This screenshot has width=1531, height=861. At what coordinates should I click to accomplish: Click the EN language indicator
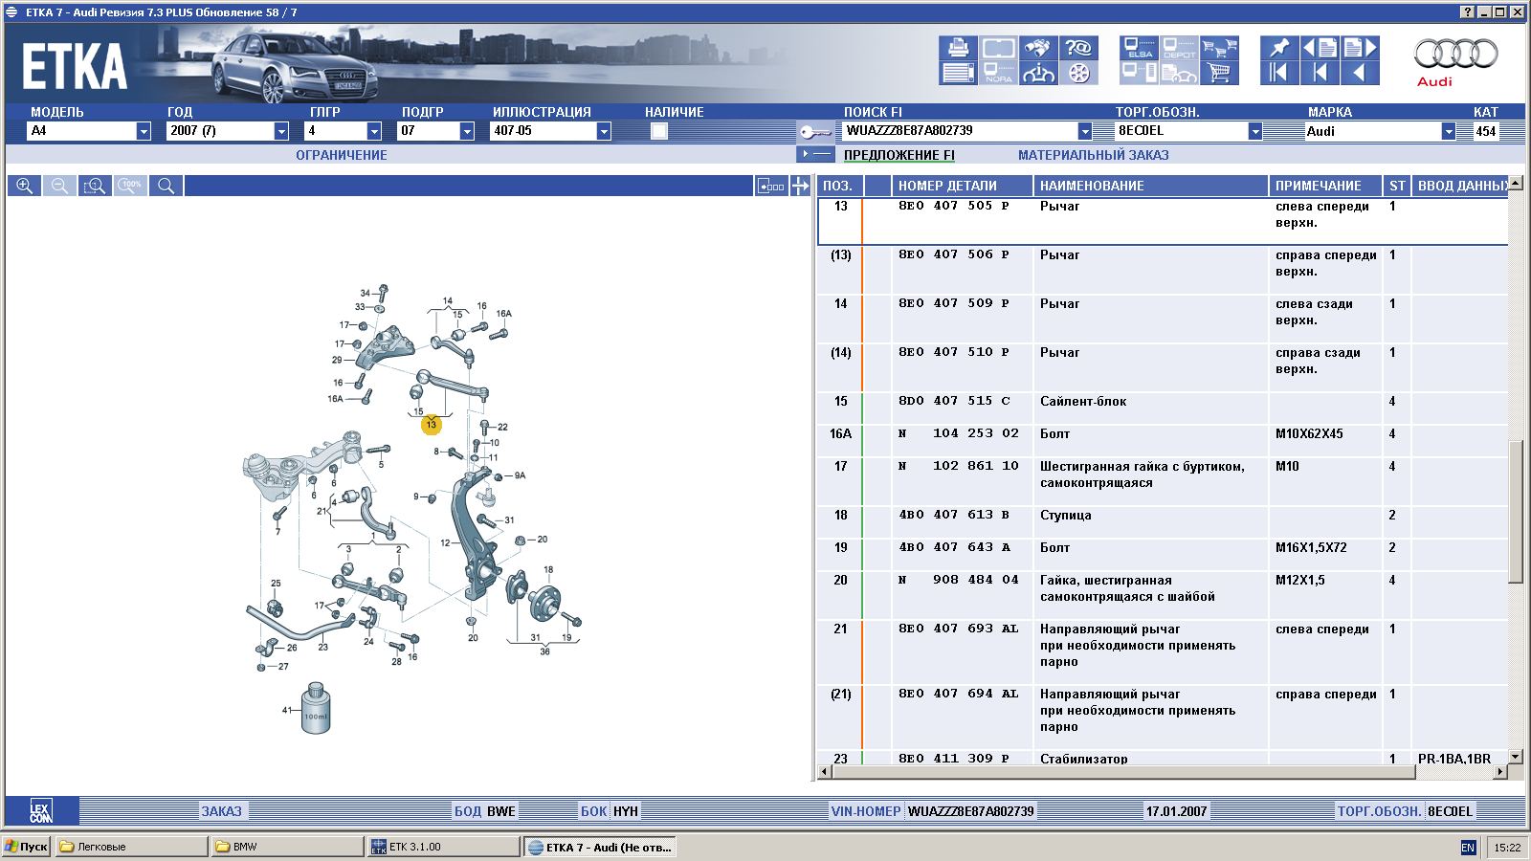pyautogui.click(x=1468, y=848)
